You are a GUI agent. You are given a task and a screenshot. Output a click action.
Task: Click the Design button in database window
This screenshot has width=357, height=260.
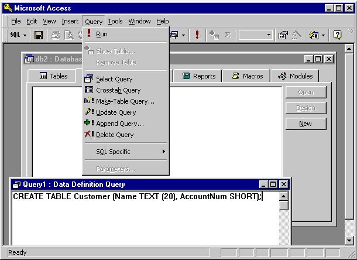click(305, 108)
